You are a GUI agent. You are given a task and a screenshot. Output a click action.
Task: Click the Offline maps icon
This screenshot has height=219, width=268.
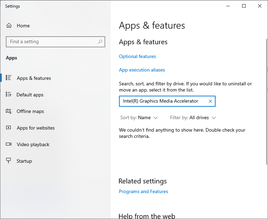[9, 111]
